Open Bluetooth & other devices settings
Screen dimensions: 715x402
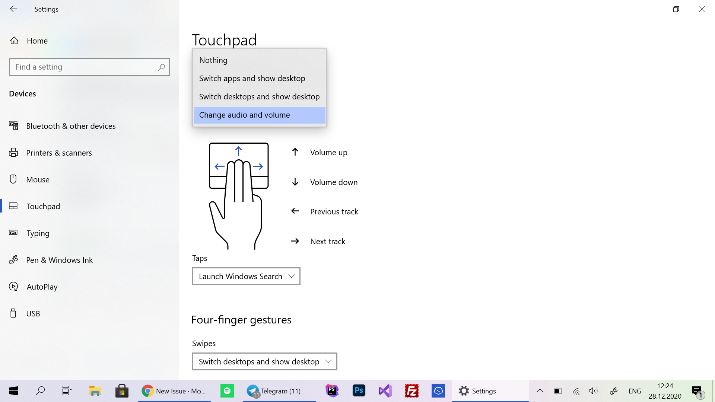[71, 126]
